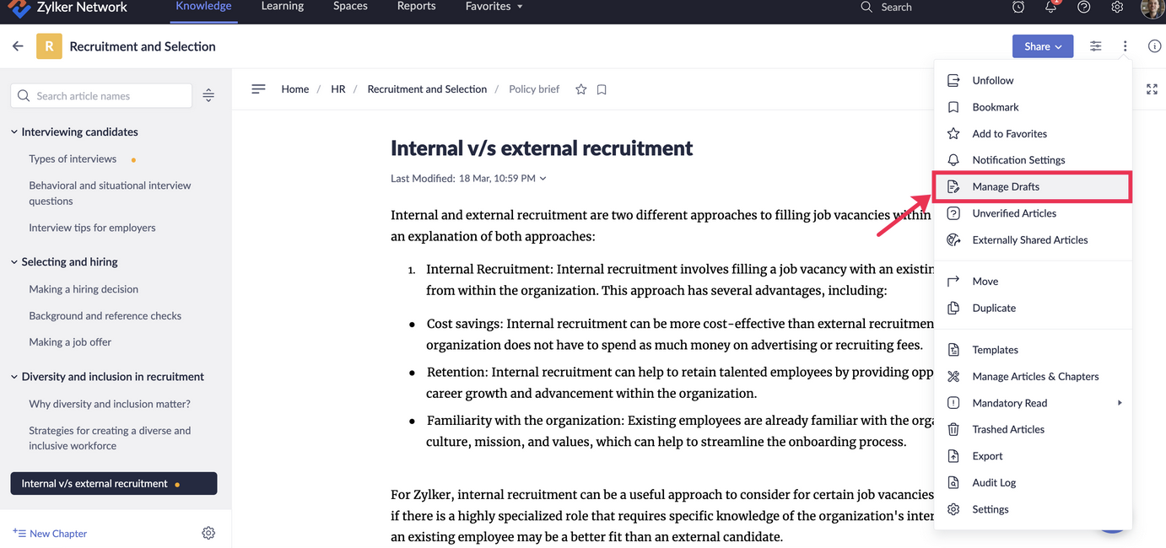
Task: Click the fullscreen expand icon
Action: tap(1152, 89)
